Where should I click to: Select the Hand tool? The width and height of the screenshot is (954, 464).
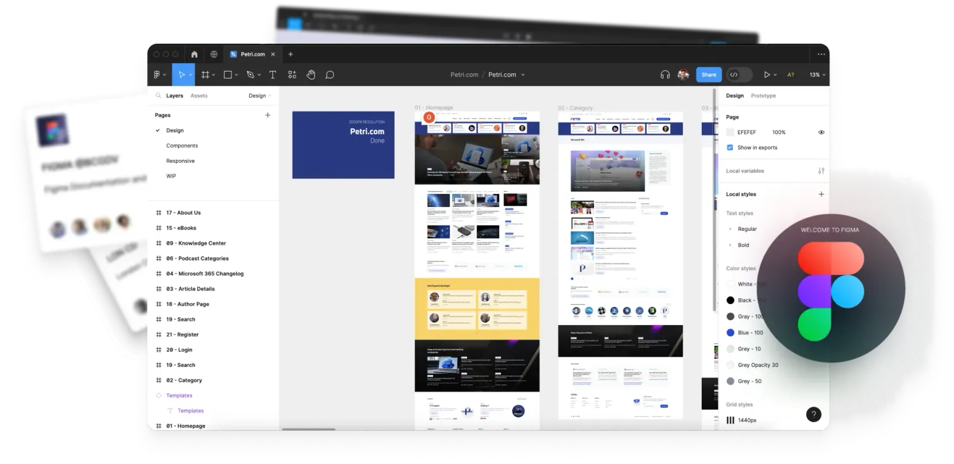pos(311,75)
